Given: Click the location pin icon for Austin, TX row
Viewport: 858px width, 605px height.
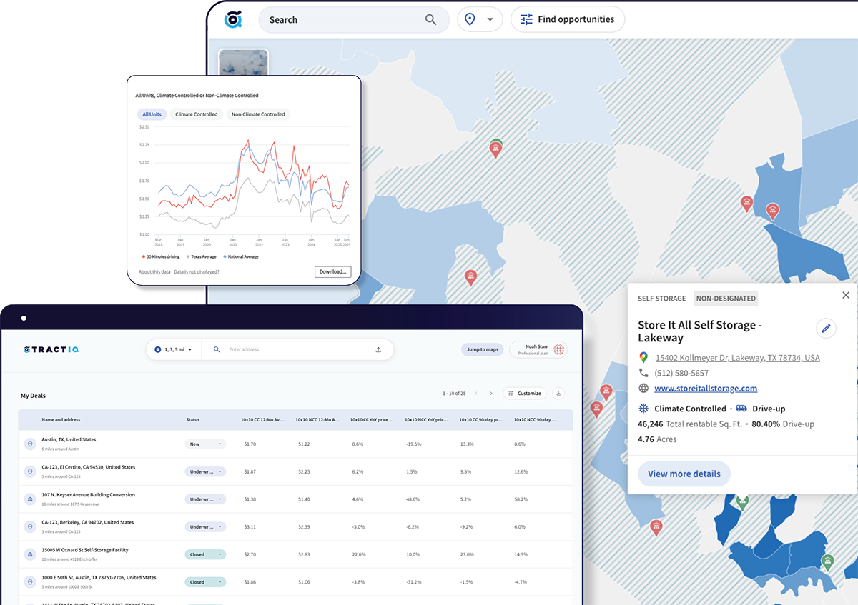Looking at the screenshot, I should (x=30, y=444).
